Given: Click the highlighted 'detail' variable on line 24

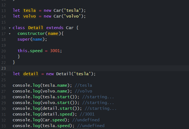Looking at the screenshot, I should coord(30,74).
